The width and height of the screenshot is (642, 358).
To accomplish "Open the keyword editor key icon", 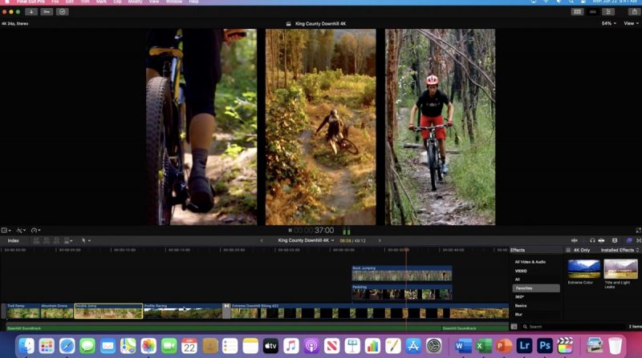I will (x=47, y=12).
